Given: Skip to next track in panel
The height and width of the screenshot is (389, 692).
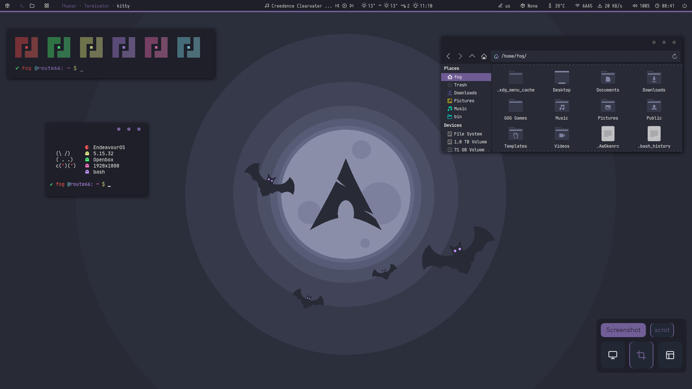Looking at the screenshot, I should coord(352,6).
